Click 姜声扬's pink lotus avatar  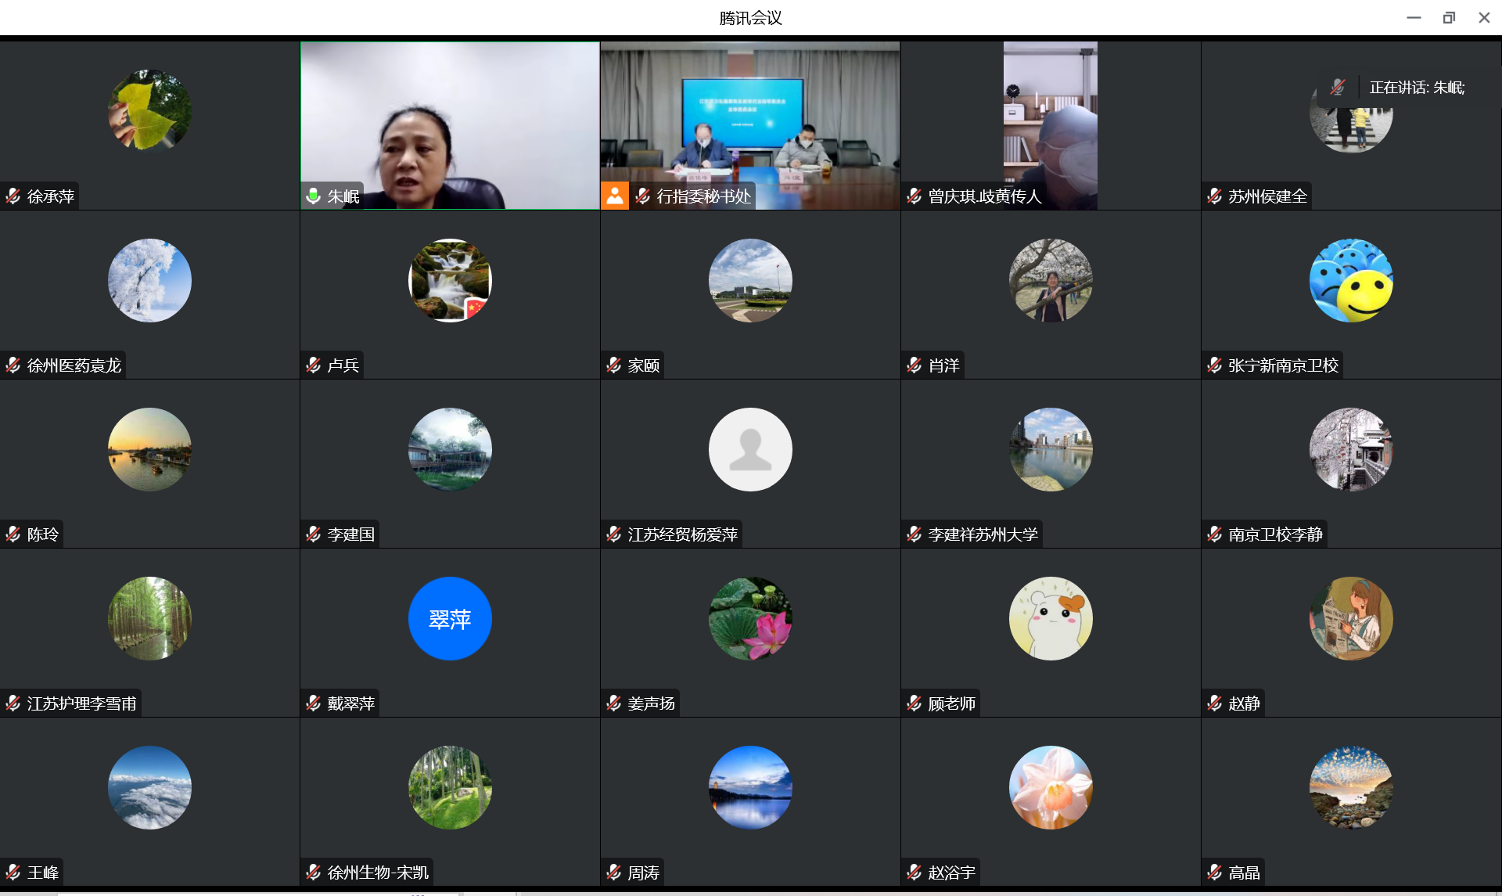750,618
